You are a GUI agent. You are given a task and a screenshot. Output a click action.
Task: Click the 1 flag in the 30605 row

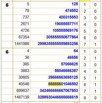pos(95,78)
